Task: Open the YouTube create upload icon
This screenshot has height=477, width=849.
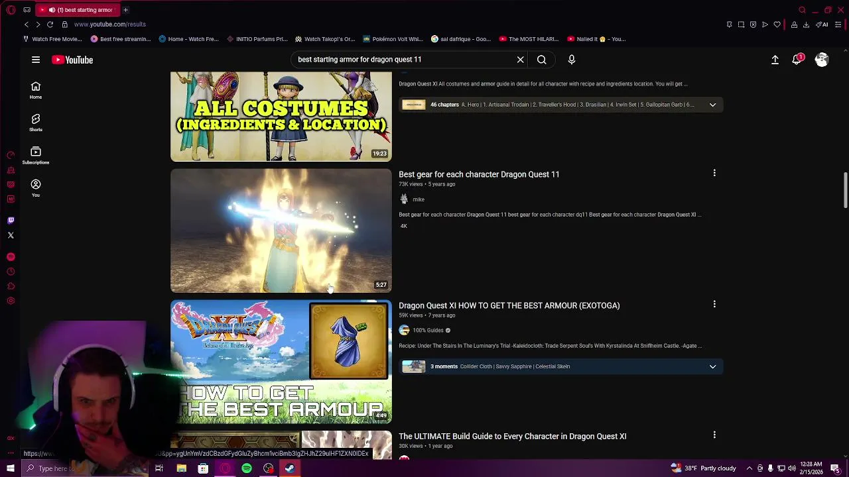Action: point(775,60)
